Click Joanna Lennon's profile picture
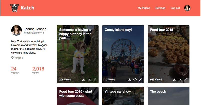The width and height of the screenshot is (201, 105). tap(17, 30)
